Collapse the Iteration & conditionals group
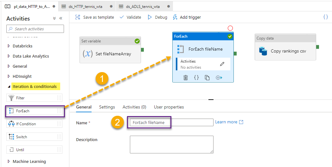This screenshot has height=167, width=332. (x=9, y=87)
